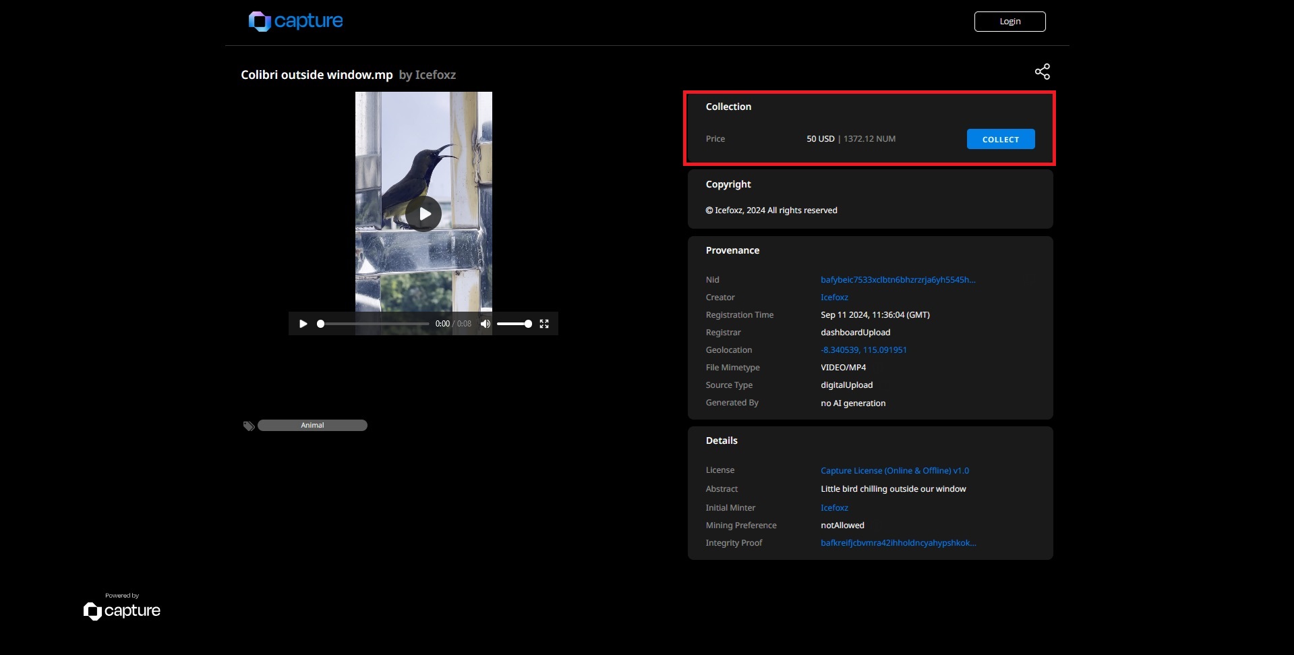Click the Login button

click(1009, 22)
